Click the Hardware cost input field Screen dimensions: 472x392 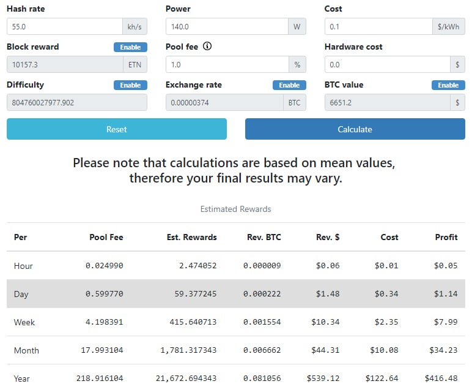tap(386, 64)
